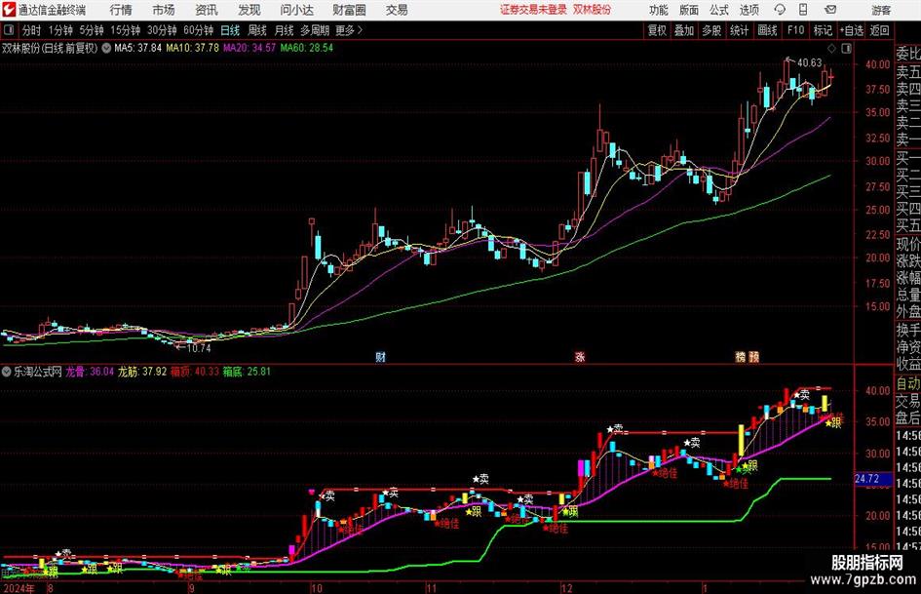
Task: Switch to the 周线 weekly tab
Action: click(257, 30)
